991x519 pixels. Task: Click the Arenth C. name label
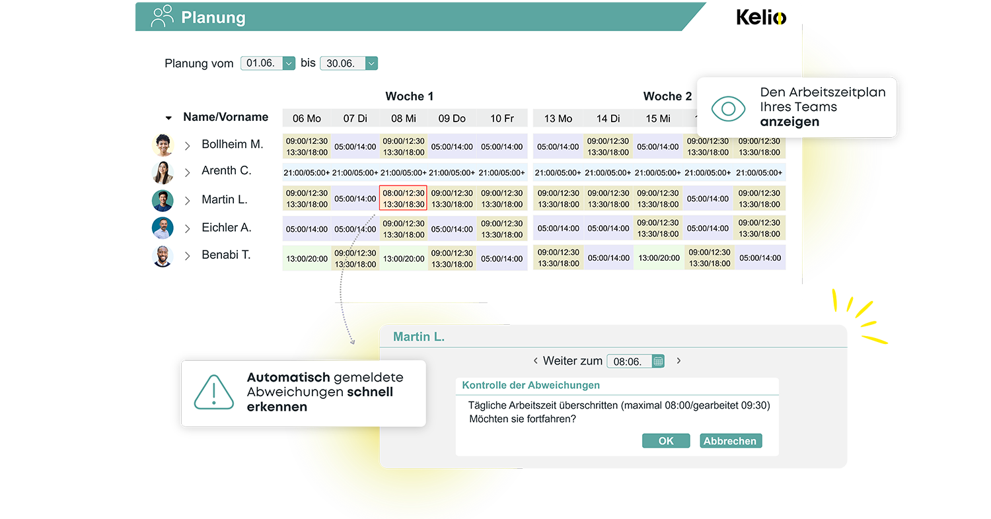pos(227,170)
